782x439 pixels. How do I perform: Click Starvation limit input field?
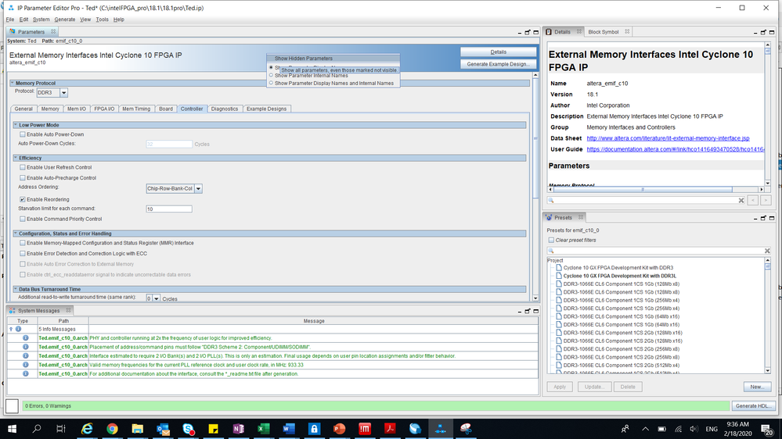pyautogui.click(x=169, y=209)
